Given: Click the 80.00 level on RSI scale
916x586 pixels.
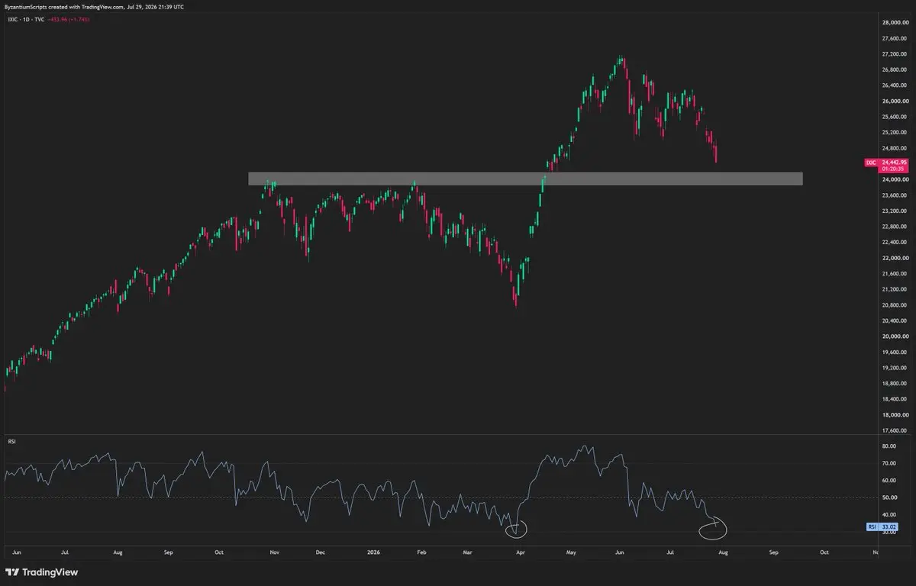Looking at the screenshot, I should point(889,446).
